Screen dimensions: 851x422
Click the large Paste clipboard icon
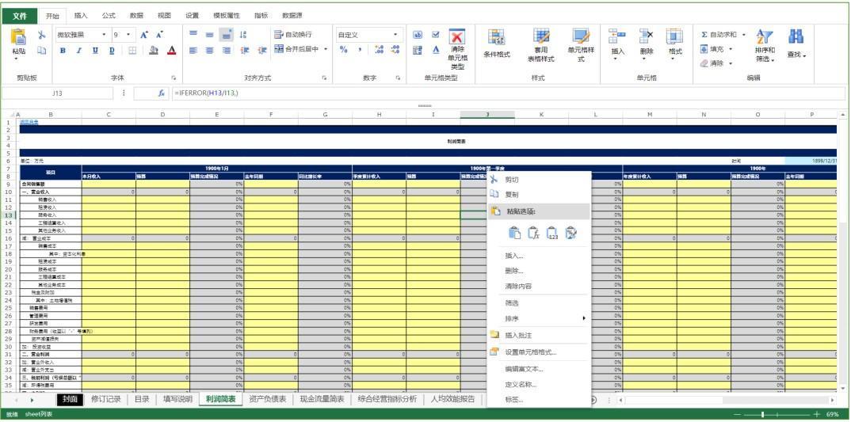(18, 36)
